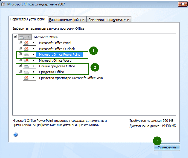Select Средства Office in the tree
This screenshot has height=158, width=188.
(x=52, y=72)
